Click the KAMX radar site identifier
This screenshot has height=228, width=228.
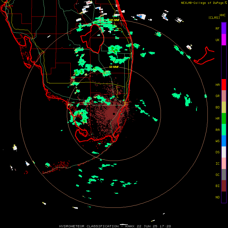130,226
